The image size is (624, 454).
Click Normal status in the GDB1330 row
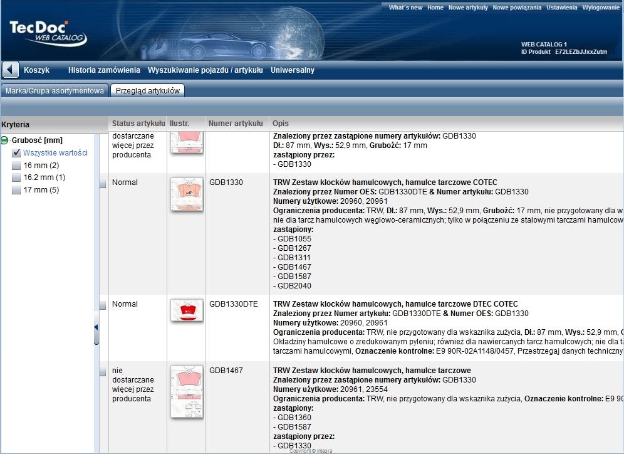click(x=125, y=182)
